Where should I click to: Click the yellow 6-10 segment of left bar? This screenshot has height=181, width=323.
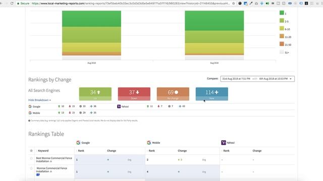91,47
